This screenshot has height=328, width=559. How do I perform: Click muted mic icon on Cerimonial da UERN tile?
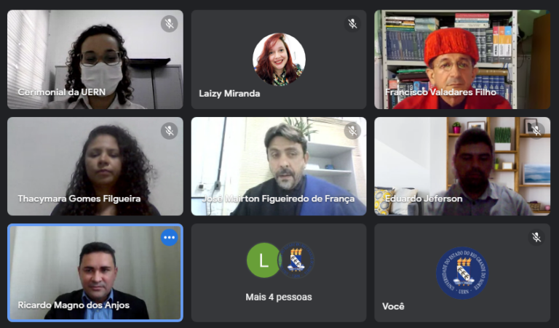tap(170, 24)
